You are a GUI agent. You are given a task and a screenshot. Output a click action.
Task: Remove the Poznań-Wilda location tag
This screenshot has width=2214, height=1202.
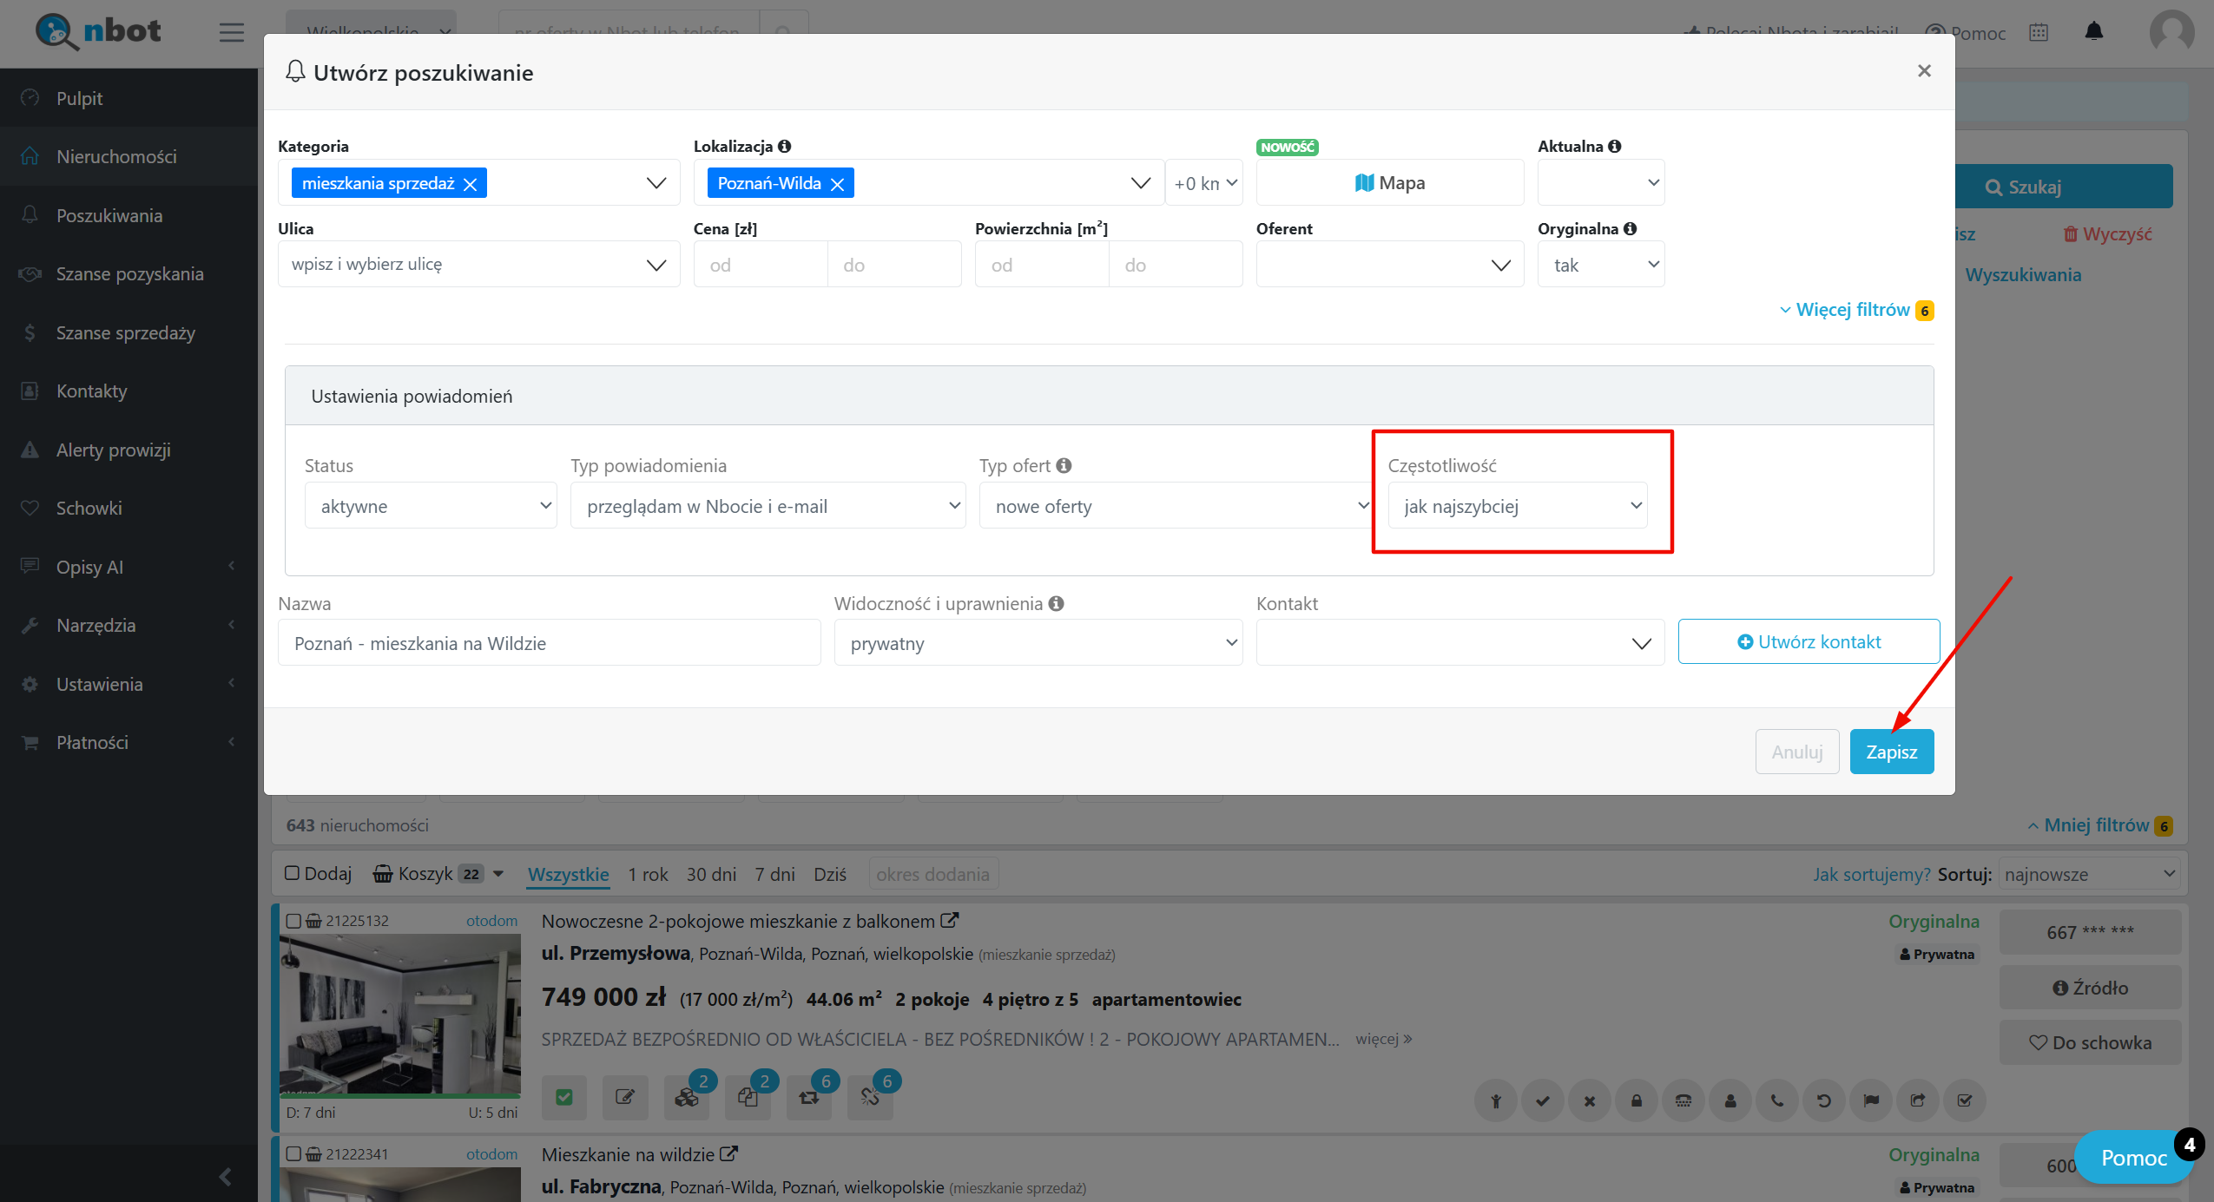click(837, 184)
